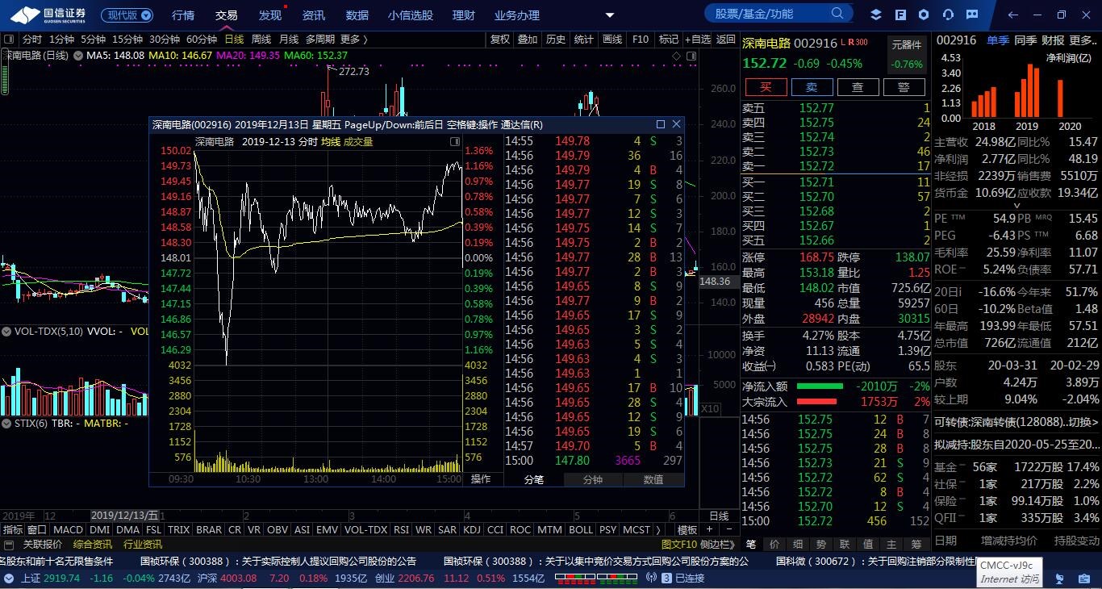This screenshot has height=589, width=1102.
Task: Click the network monitor icon at bottom right
Action: tap(1060, 579)
